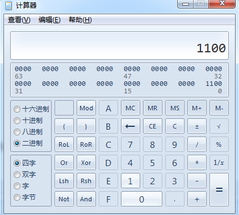
Task: Click the C clear button next to CE
Action: pos(175,126)
